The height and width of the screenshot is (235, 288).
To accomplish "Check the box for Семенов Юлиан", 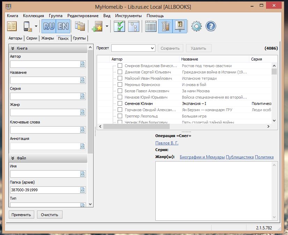I will pos(120,104).
